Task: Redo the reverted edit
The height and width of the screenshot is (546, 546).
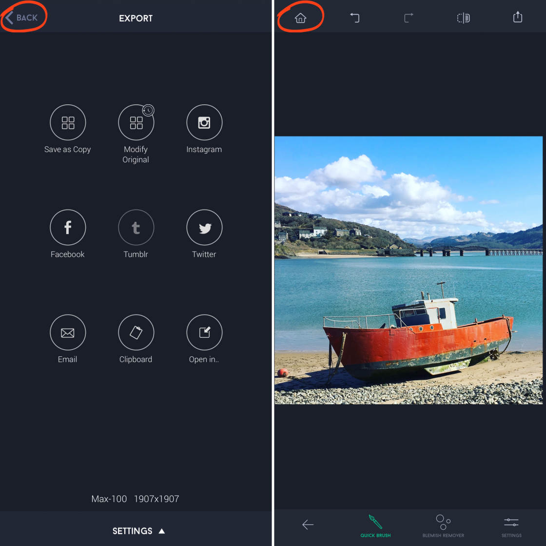Action: point(409,18)
